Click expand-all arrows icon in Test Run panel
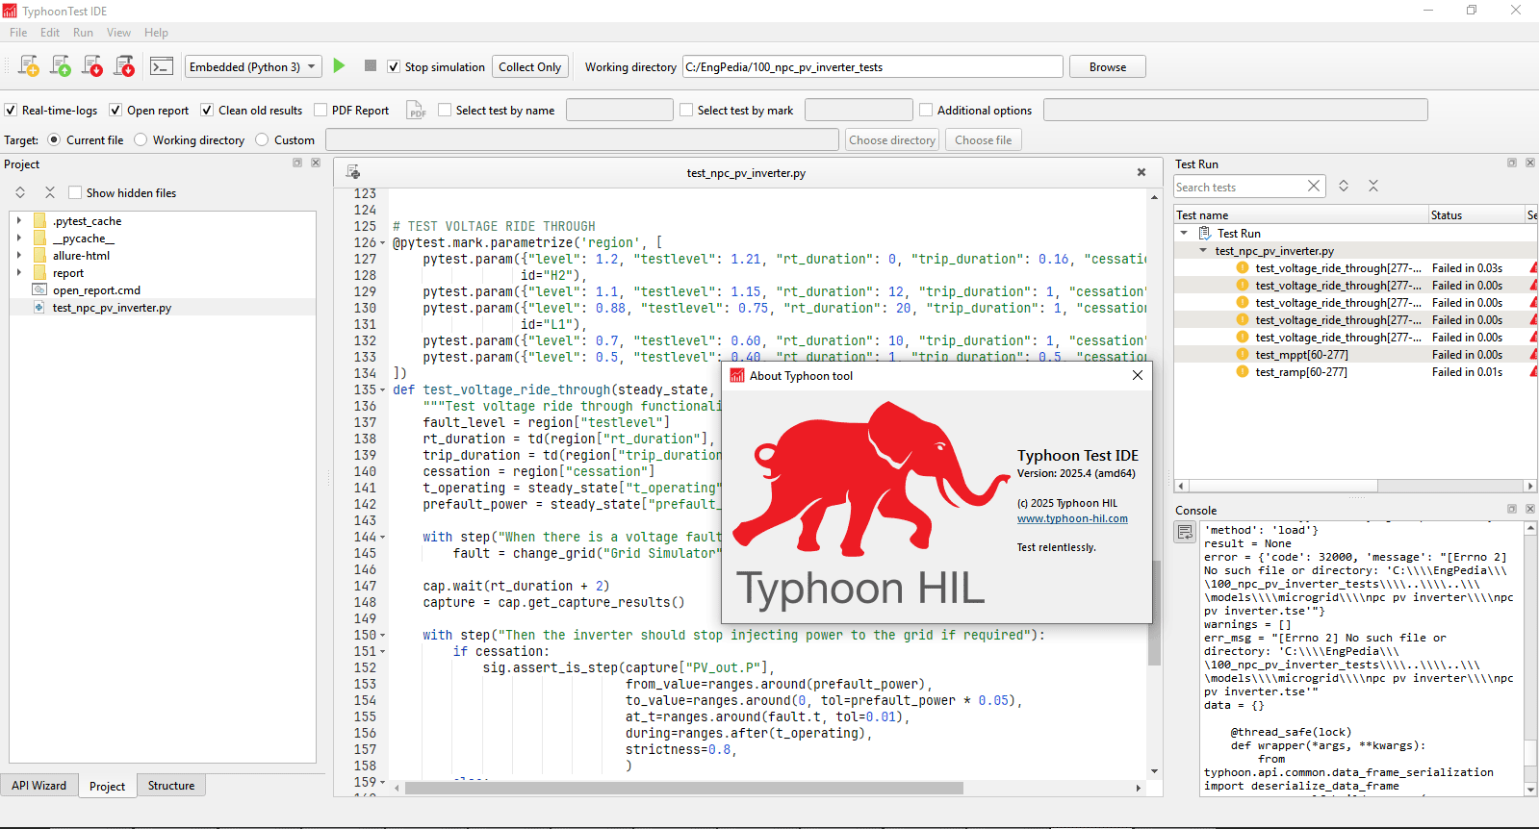Viewport: 1539px width, 829px height. (x=1344, y=187)
